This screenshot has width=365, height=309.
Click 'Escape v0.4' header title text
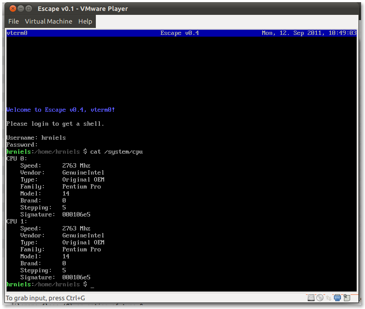click(179, 33)
